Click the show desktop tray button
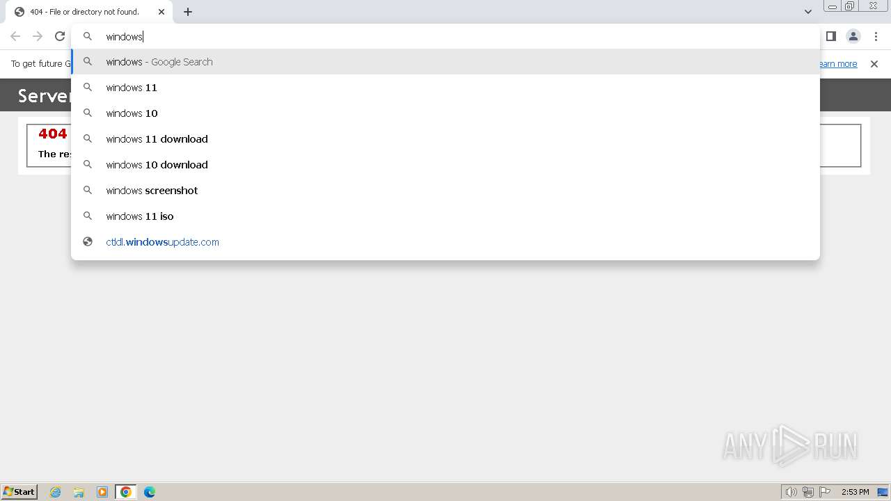The height and width of the screenshot is (501, 891). 883,492
